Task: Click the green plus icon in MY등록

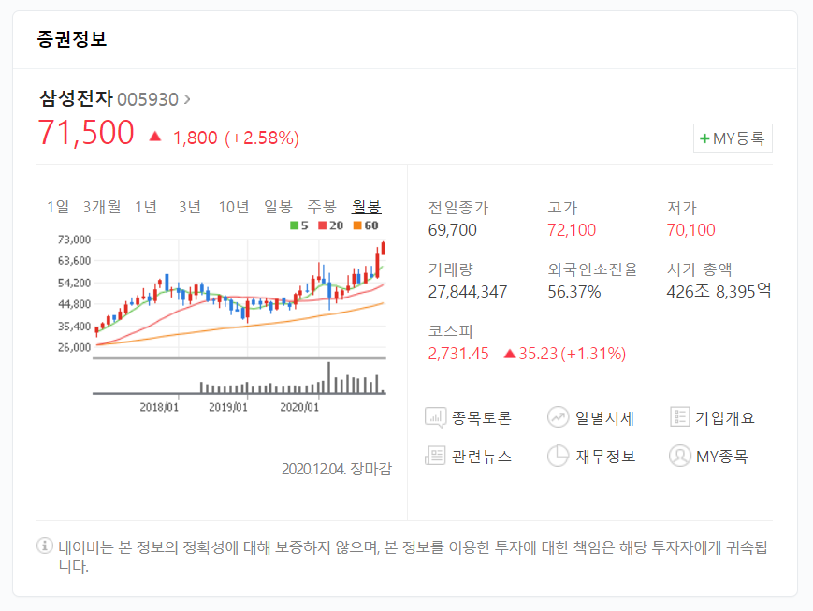Action: coord(704,138)
